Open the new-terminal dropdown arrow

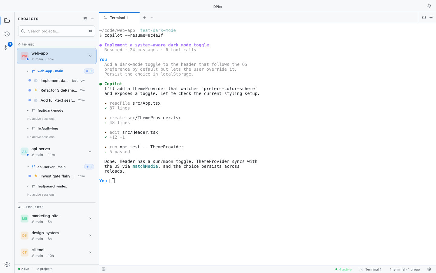152,18
